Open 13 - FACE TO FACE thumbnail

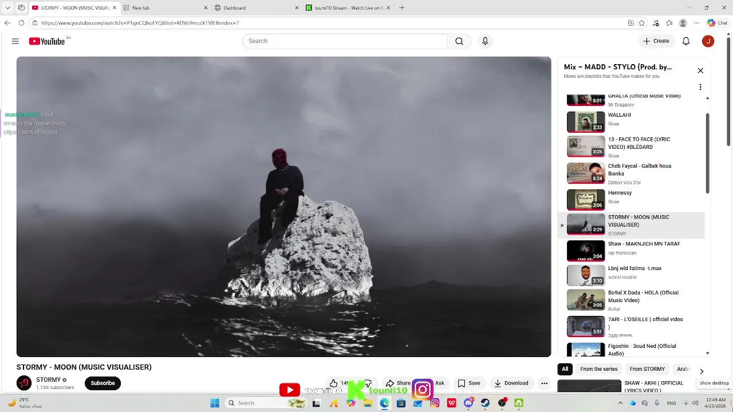pos(586,146)
